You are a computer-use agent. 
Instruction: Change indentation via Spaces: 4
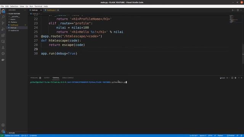point(203,135)
